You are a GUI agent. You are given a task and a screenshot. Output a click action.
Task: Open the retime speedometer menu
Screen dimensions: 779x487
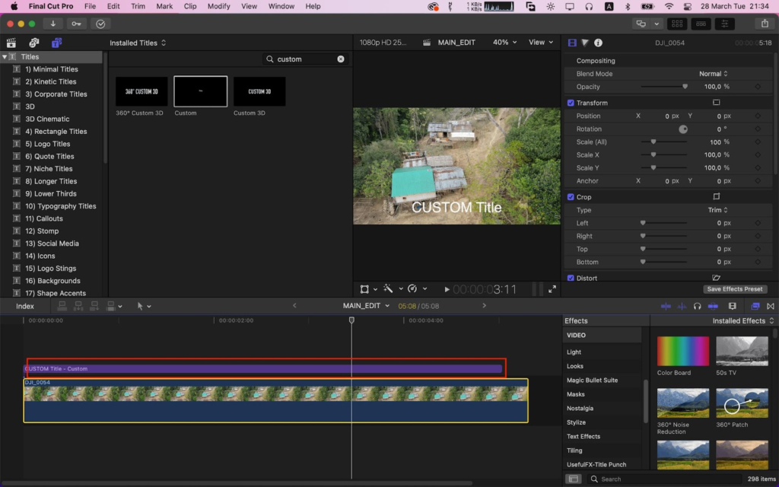coord(418,288)
